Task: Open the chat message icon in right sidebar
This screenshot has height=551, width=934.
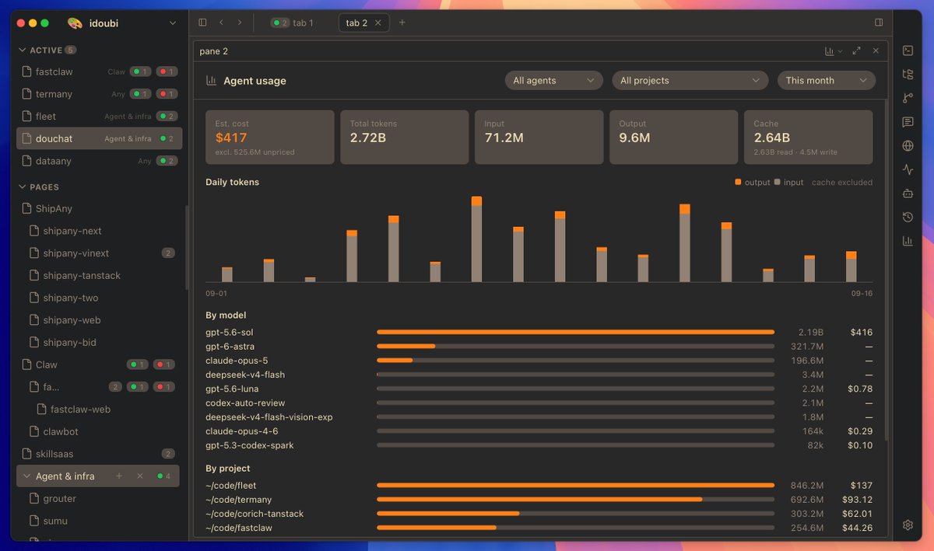Action: point(908,122)
